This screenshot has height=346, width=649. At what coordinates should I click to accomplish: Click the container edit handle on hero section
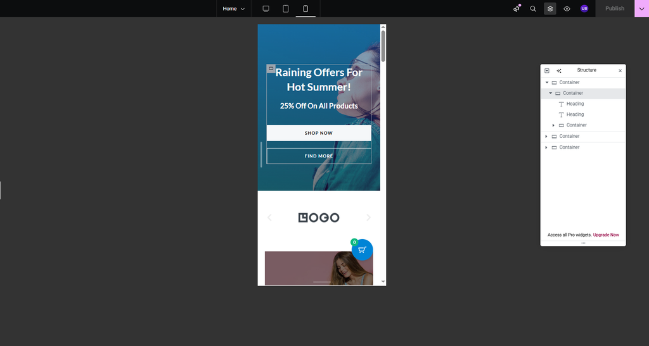coord(271,68)
